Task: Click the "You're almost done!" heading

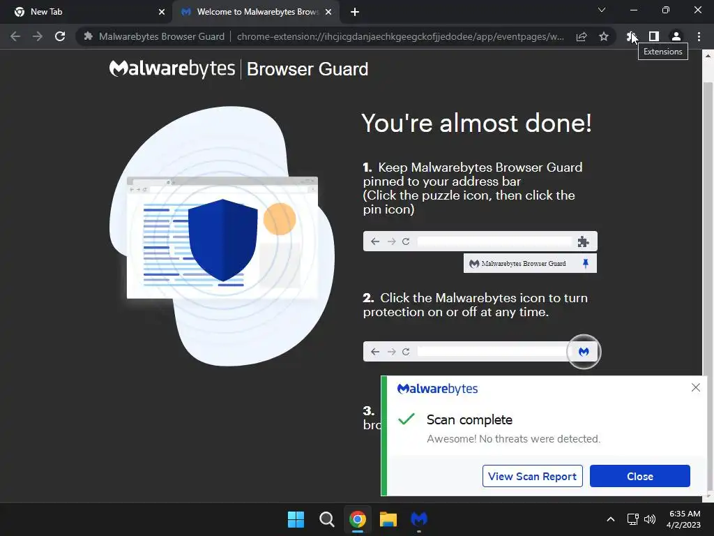Action: 476,123
